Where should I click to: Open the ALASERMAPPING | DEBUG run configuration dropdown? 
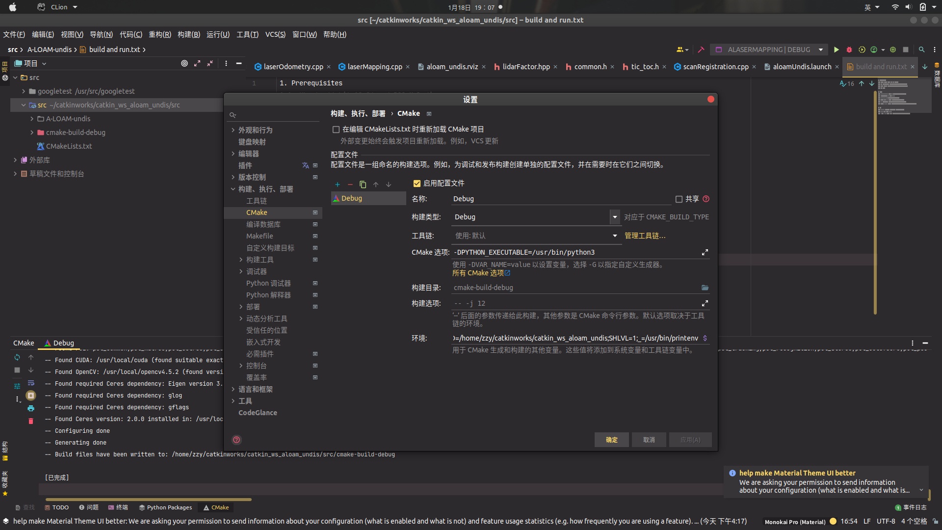(768, 50)
